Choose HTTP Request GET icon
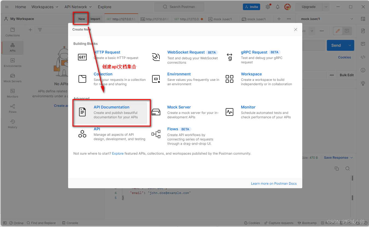The height and width of the screenshot is (227, 369). point(82,57)
